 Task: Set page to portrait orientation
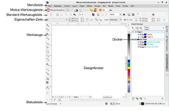(88, 20)
